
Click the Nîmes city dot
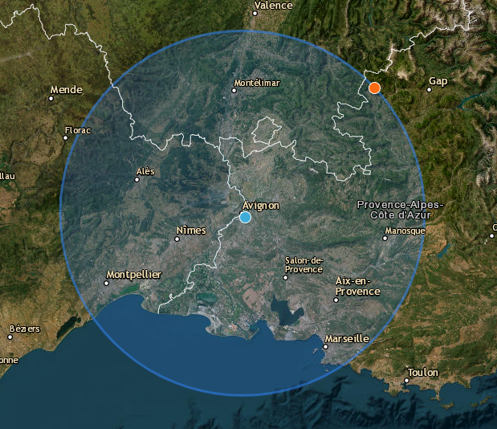(x=178, y=239)
